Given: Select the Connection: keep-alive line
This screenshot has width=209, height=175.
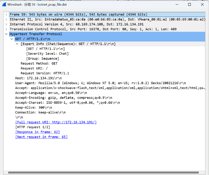Looking at the screenshot, I should (x=40, y=112).
